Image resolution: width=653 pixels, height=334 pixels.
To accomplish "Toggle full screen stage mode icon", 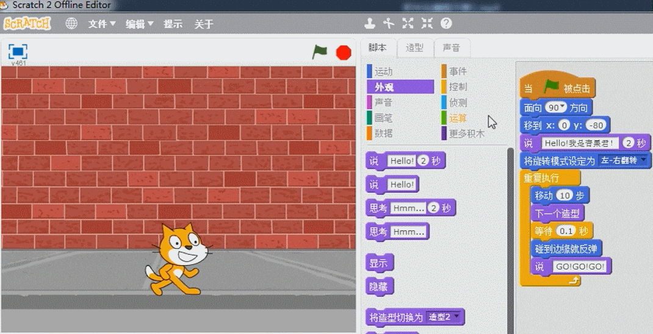I will point(18,52).
